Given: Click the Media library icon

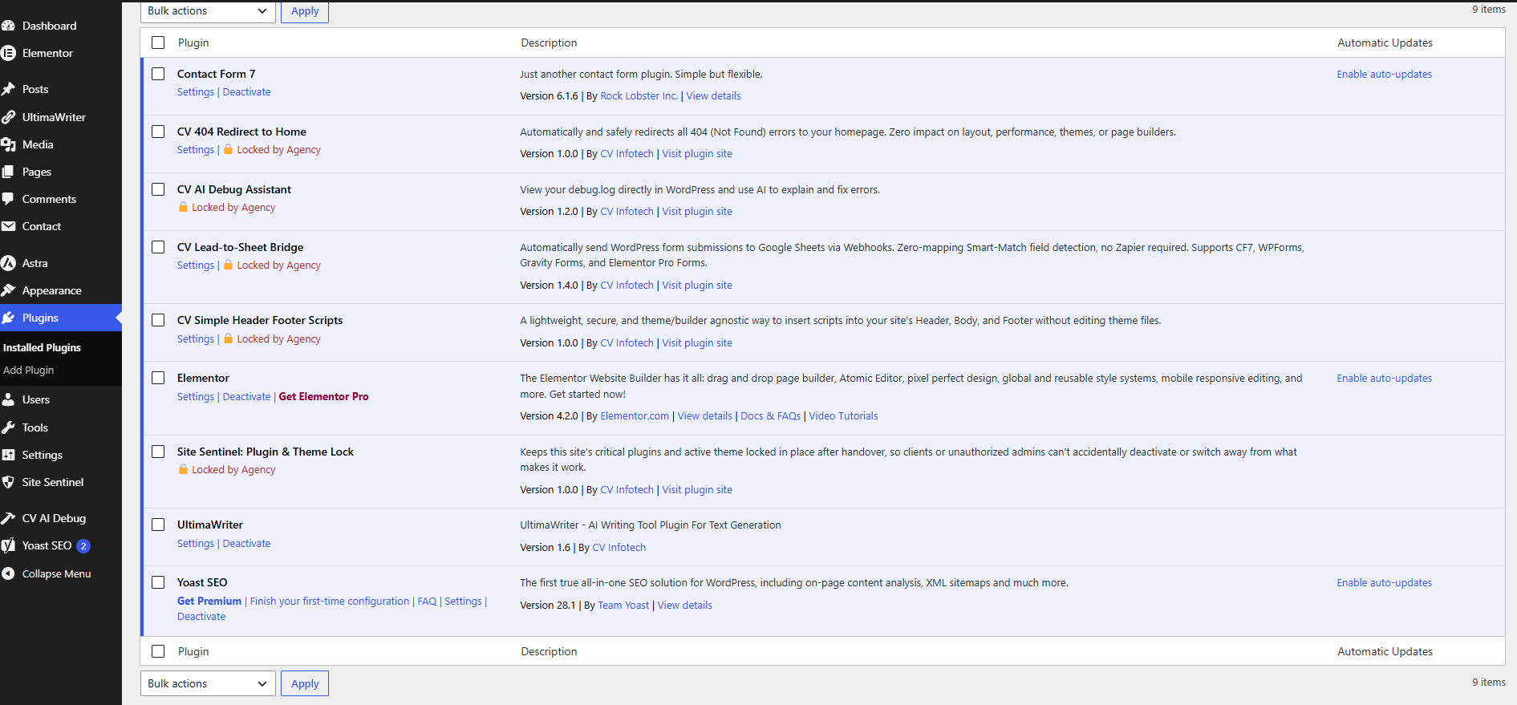Looking at the screenshot, I should 9,144.
